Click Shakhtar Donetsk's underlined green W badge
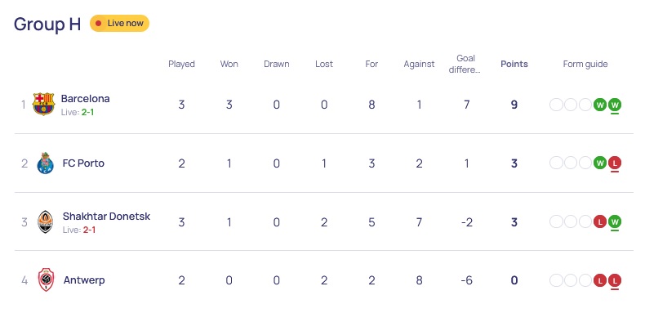This screenshot has width=645, height=322. (x=615, y=222)
